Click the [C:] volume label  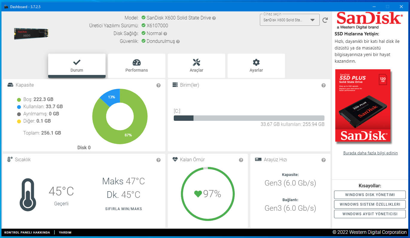(x=177, y=111)
